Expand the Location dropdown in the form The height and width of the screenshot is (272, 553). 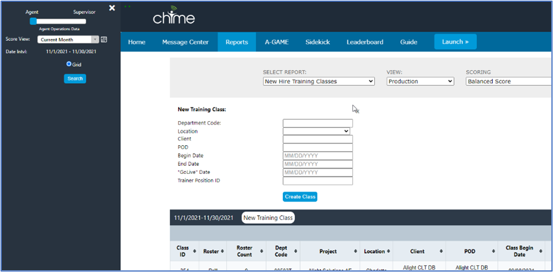point(316,131)
